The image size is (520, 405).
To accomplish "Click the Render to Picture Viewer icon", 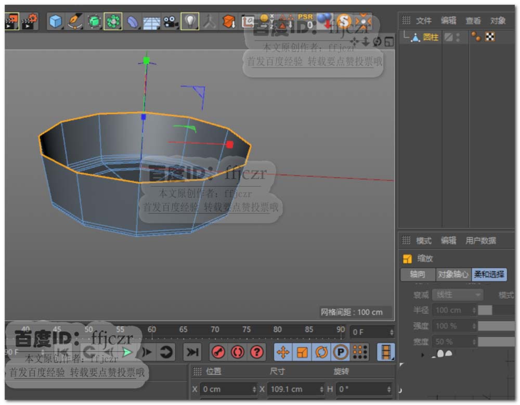I will (11, 21).
